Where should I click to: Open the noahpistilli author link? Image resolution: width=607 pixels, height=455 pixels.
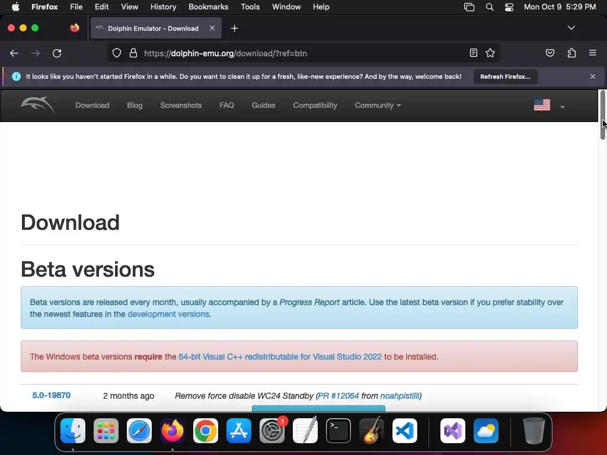[400, 396]
